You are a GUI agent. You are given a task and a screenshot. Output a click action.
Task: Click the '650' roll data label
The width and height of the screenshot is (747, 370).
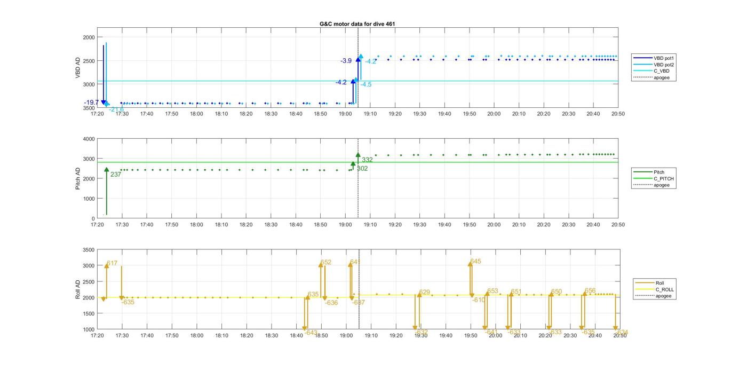tap(557, 292)
